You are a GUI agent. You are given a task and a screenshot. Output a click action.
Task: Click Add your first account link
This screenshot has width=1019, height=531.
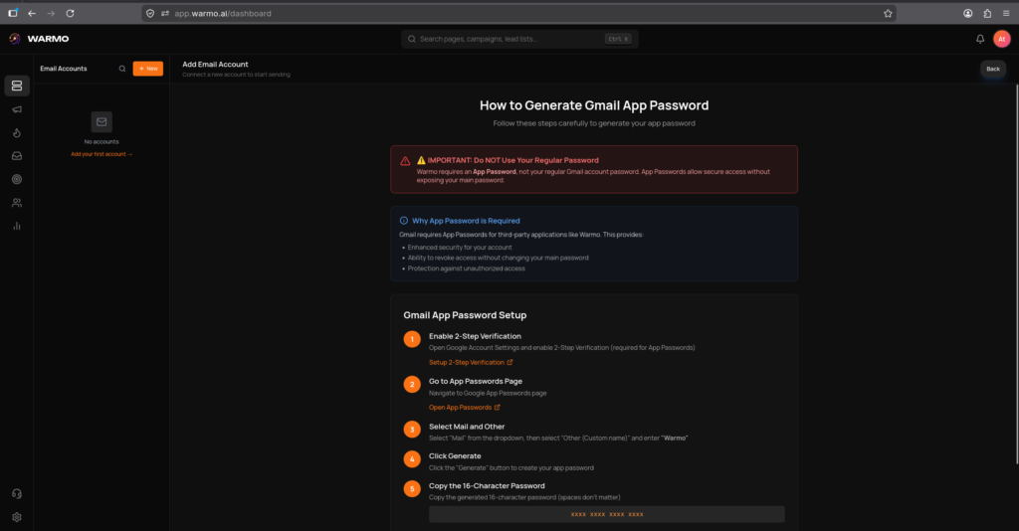(x=102, y=154)
